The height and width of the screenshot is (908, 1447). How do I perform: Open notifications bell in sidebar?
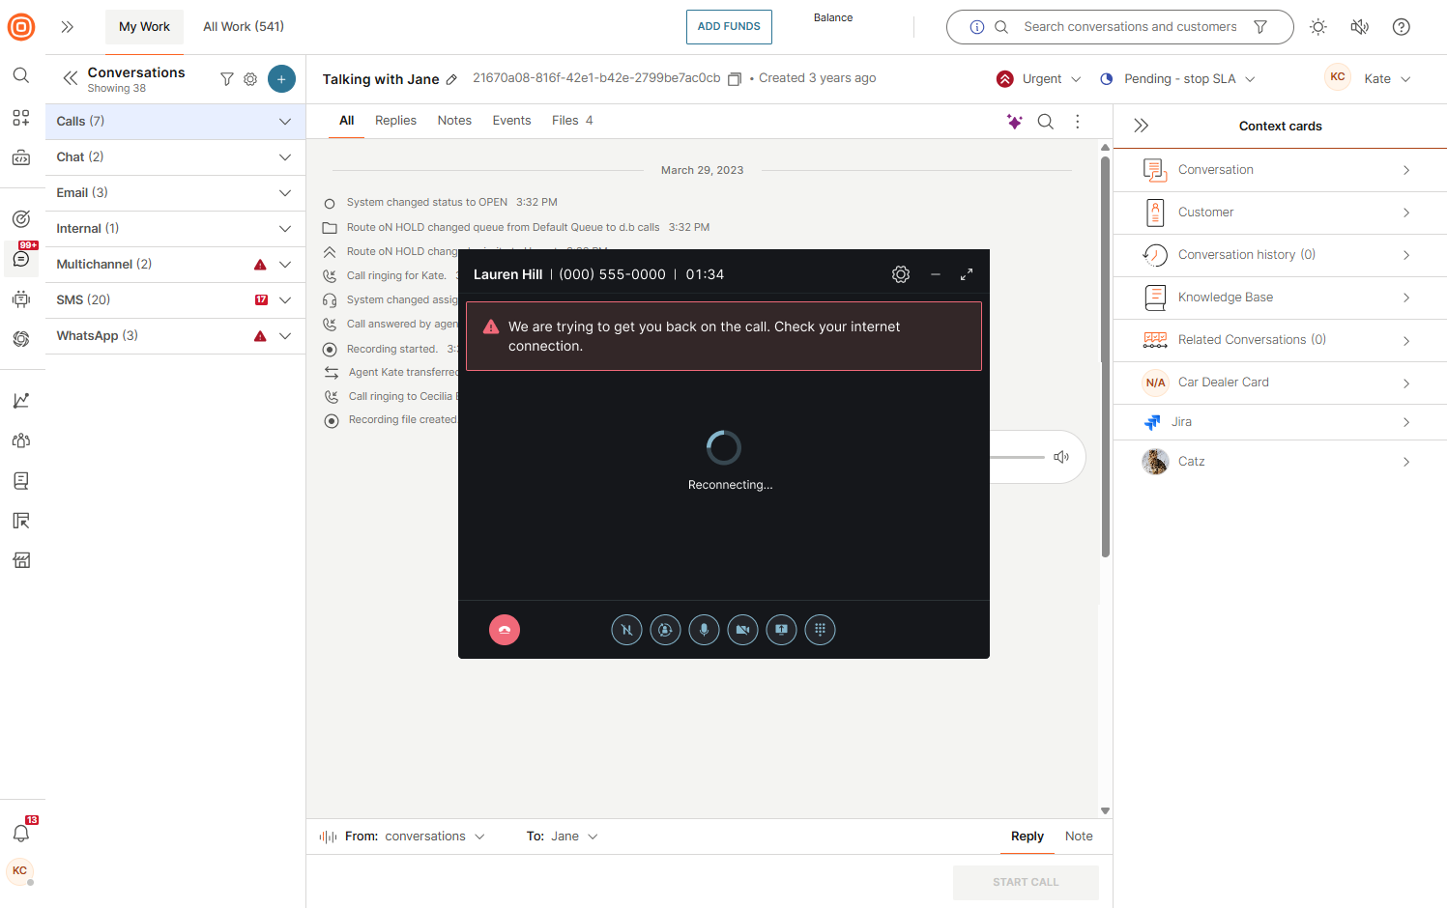click(21, 833)
